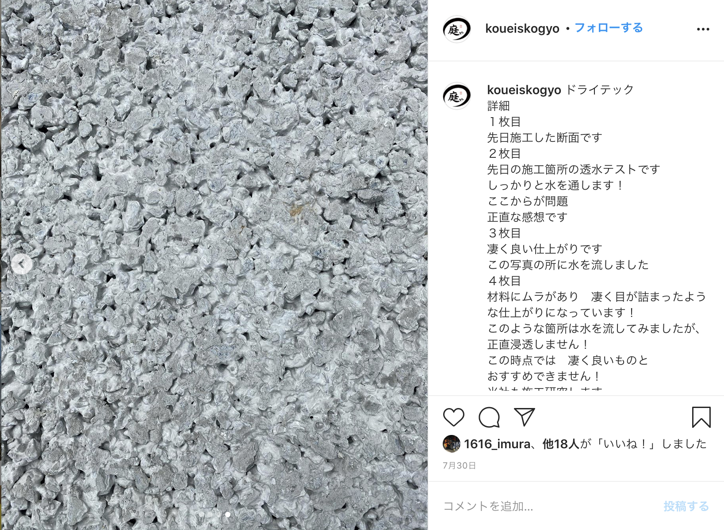Viewport: 724px width, 530px height.
Task: Open koueiskogyo profile picture in header
Action: tap(457, 29)
